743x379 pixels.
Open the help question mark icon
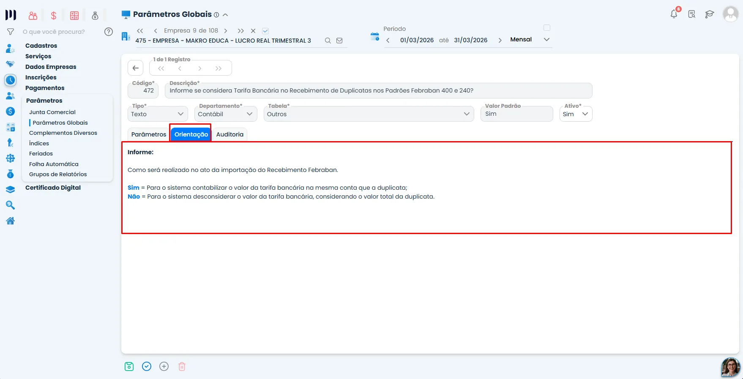point(109,32)
